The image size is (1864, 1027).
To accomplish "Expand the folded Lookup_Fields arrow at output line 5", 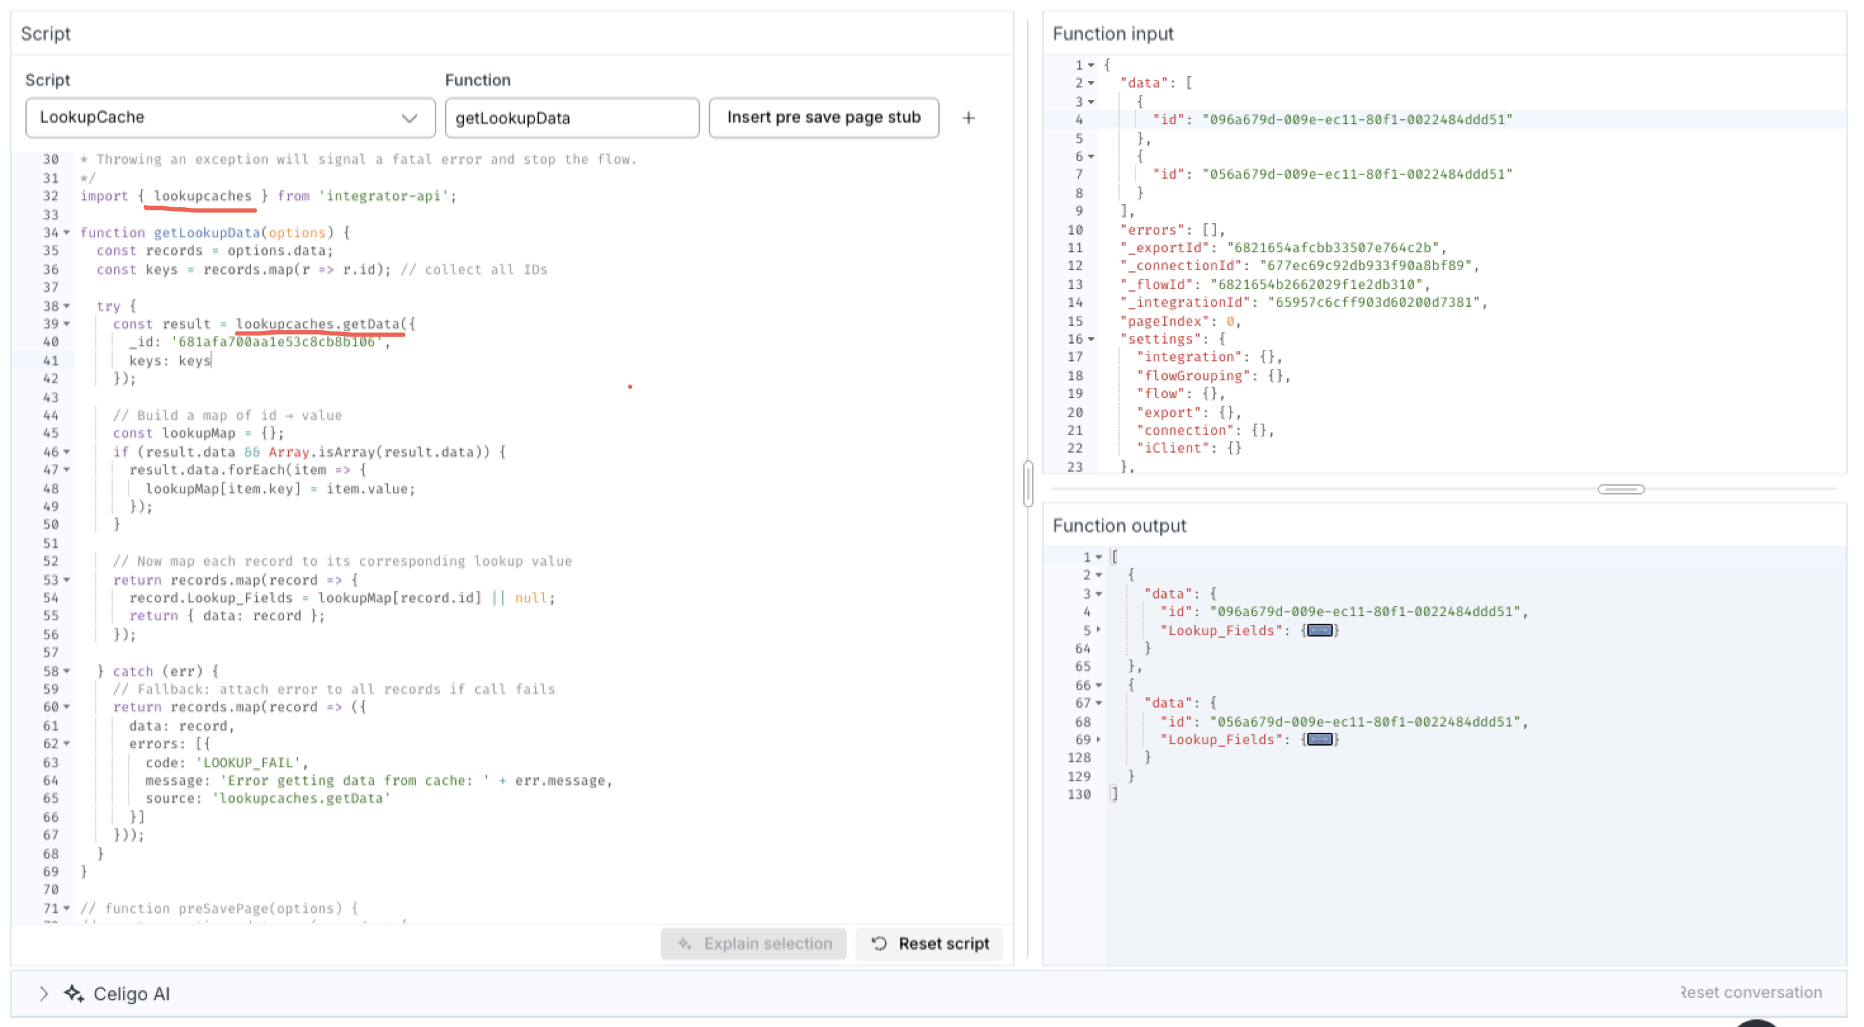I will pos(1098,630).
